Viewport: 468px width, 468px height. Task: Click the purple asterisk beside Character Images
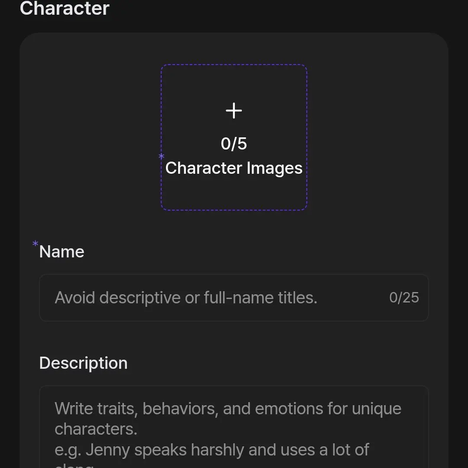(162, 156)
